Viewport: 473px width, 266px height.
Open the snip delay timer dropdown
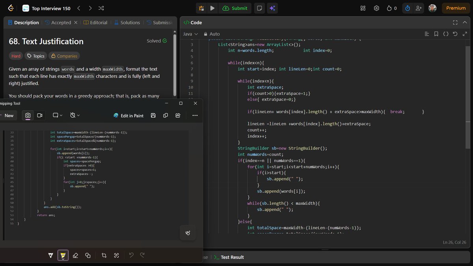point(74,115)
